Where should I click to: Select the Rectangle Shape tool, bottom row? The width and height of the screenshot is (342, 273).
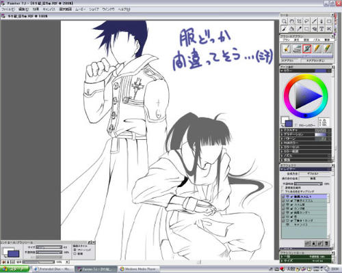coord(306,29)
